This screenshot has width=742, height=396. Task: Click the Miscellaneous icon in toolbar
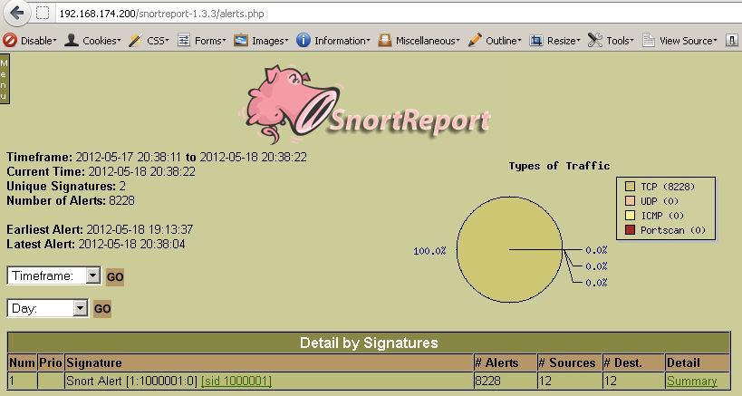385,40
